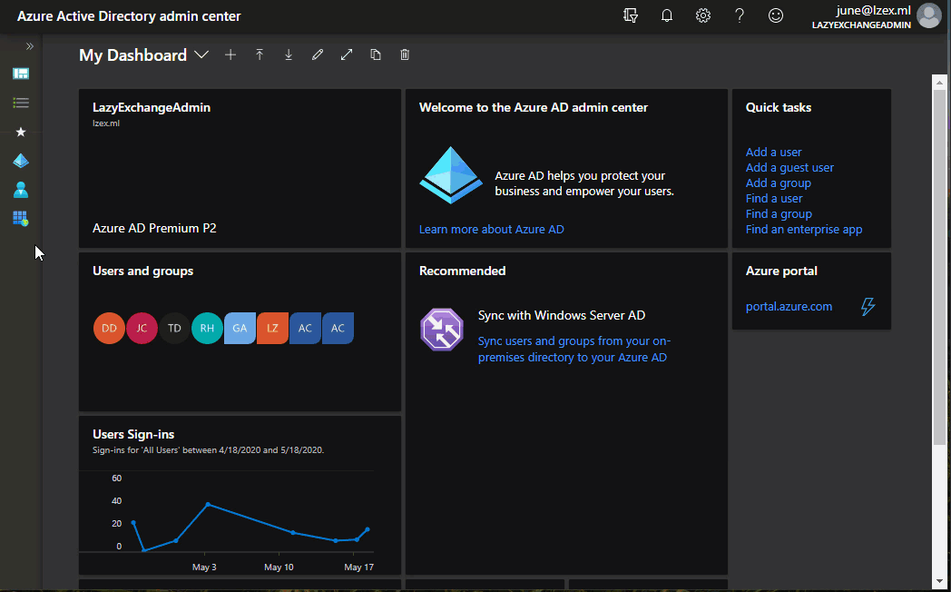Download the current dashboard
This screenshot has height=592, width=951.
289,54
